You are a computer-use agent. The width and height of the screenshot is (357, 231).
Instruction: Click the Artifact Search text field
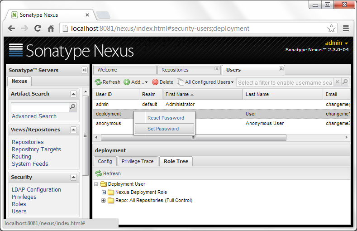(x=40, y=107)
